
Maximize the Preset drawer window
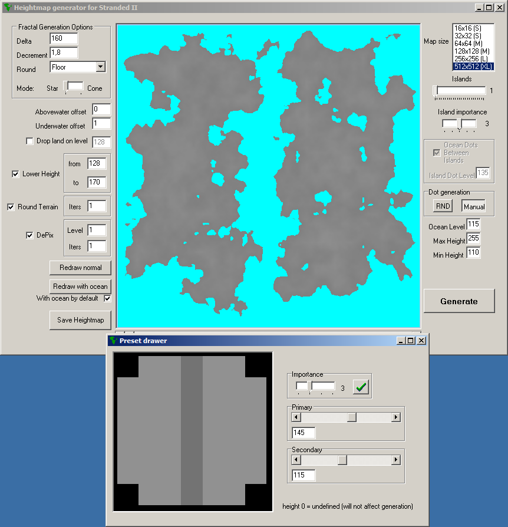pos(411,341)
